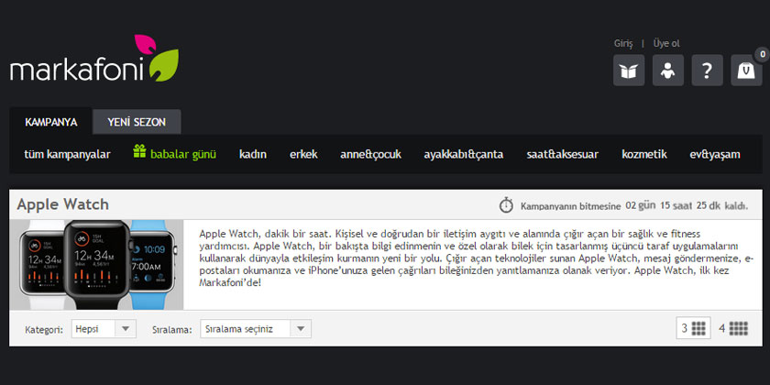The height and width of the screenshot is (385, 770).
Task: Open the catalog book icon
Action: [628, 71]
